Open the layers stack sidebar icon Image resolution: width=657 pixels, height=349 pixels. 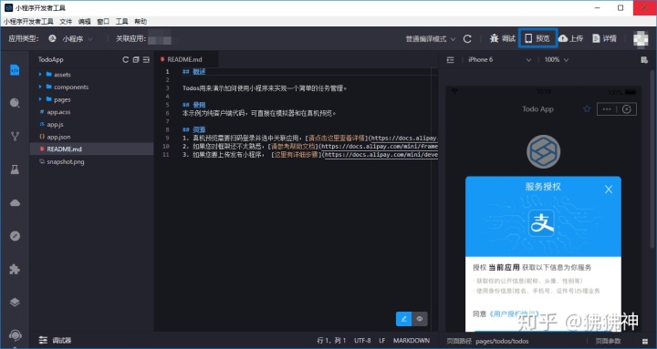(x=15, y=303)
